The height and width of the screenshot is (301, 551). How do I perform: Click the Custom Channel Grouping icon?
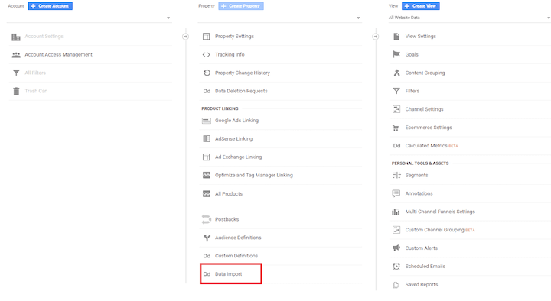pos(396,230)
